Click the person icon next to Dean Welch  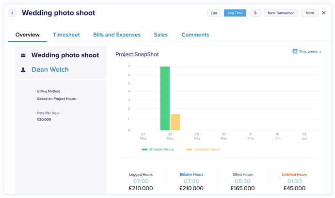pos(23,70)
